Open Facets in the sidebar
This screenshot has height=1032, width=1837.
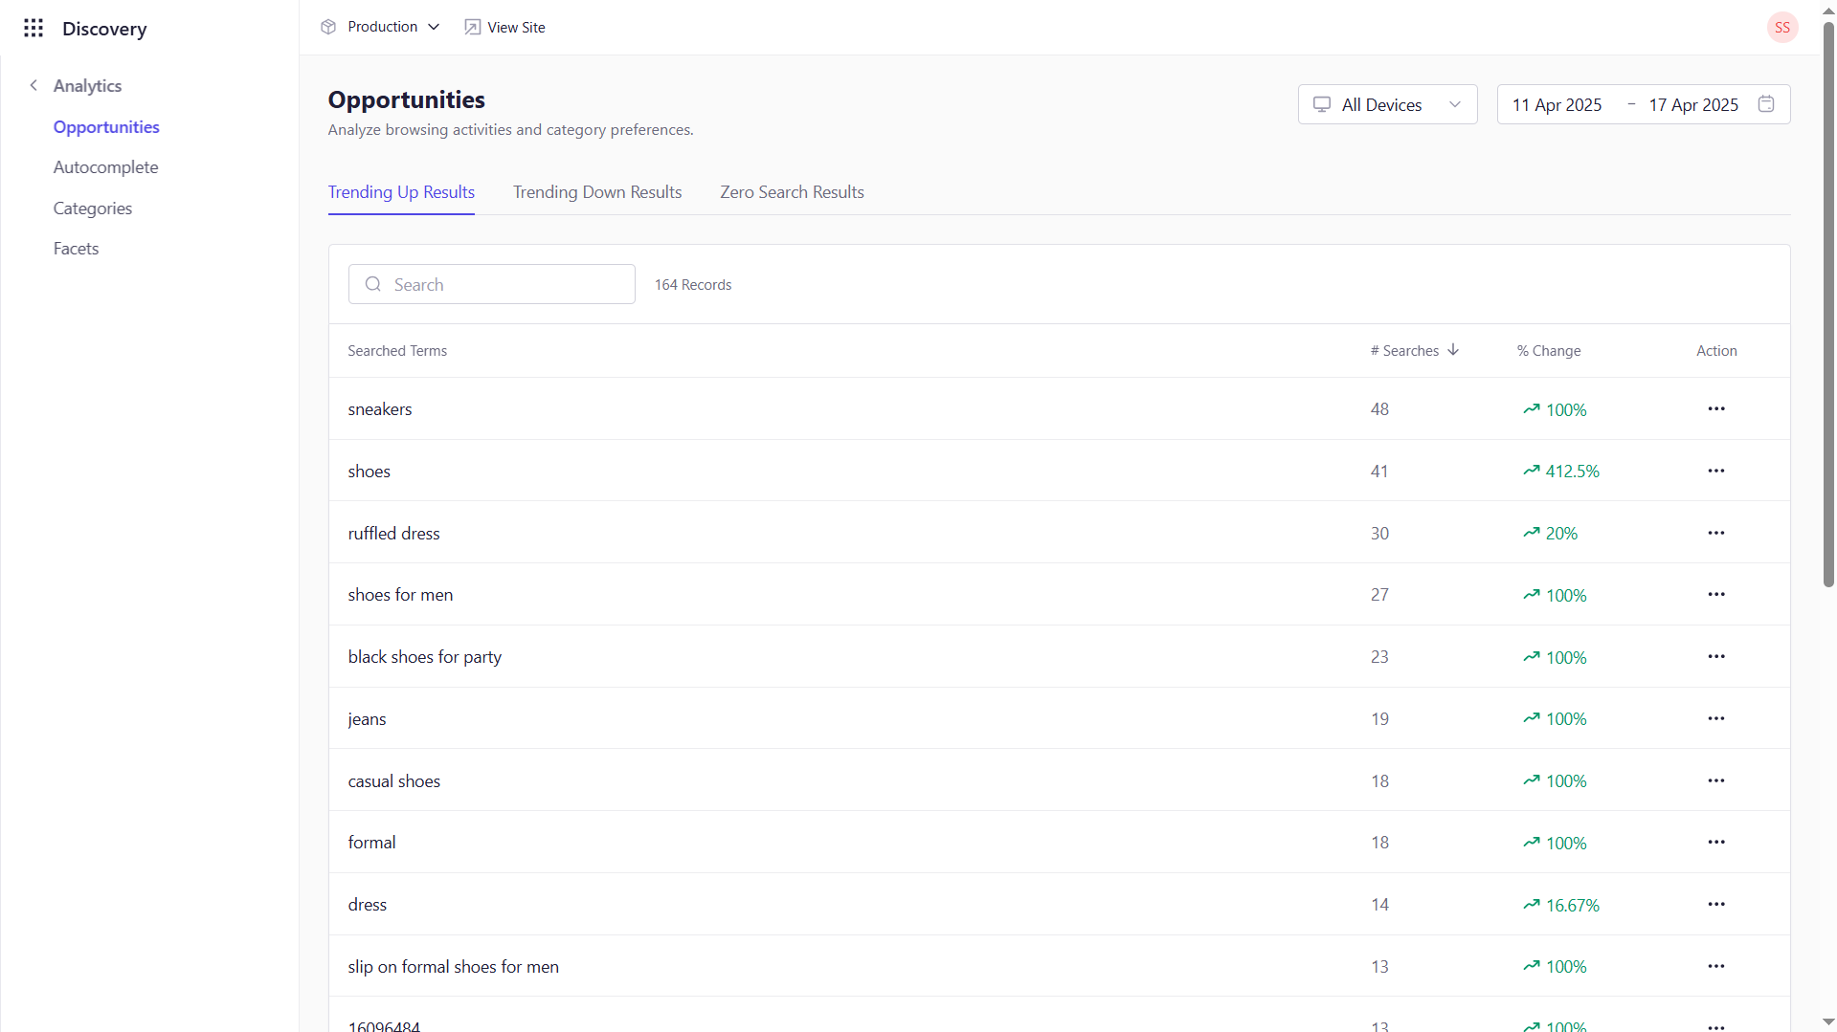click(x=76, y=249)
